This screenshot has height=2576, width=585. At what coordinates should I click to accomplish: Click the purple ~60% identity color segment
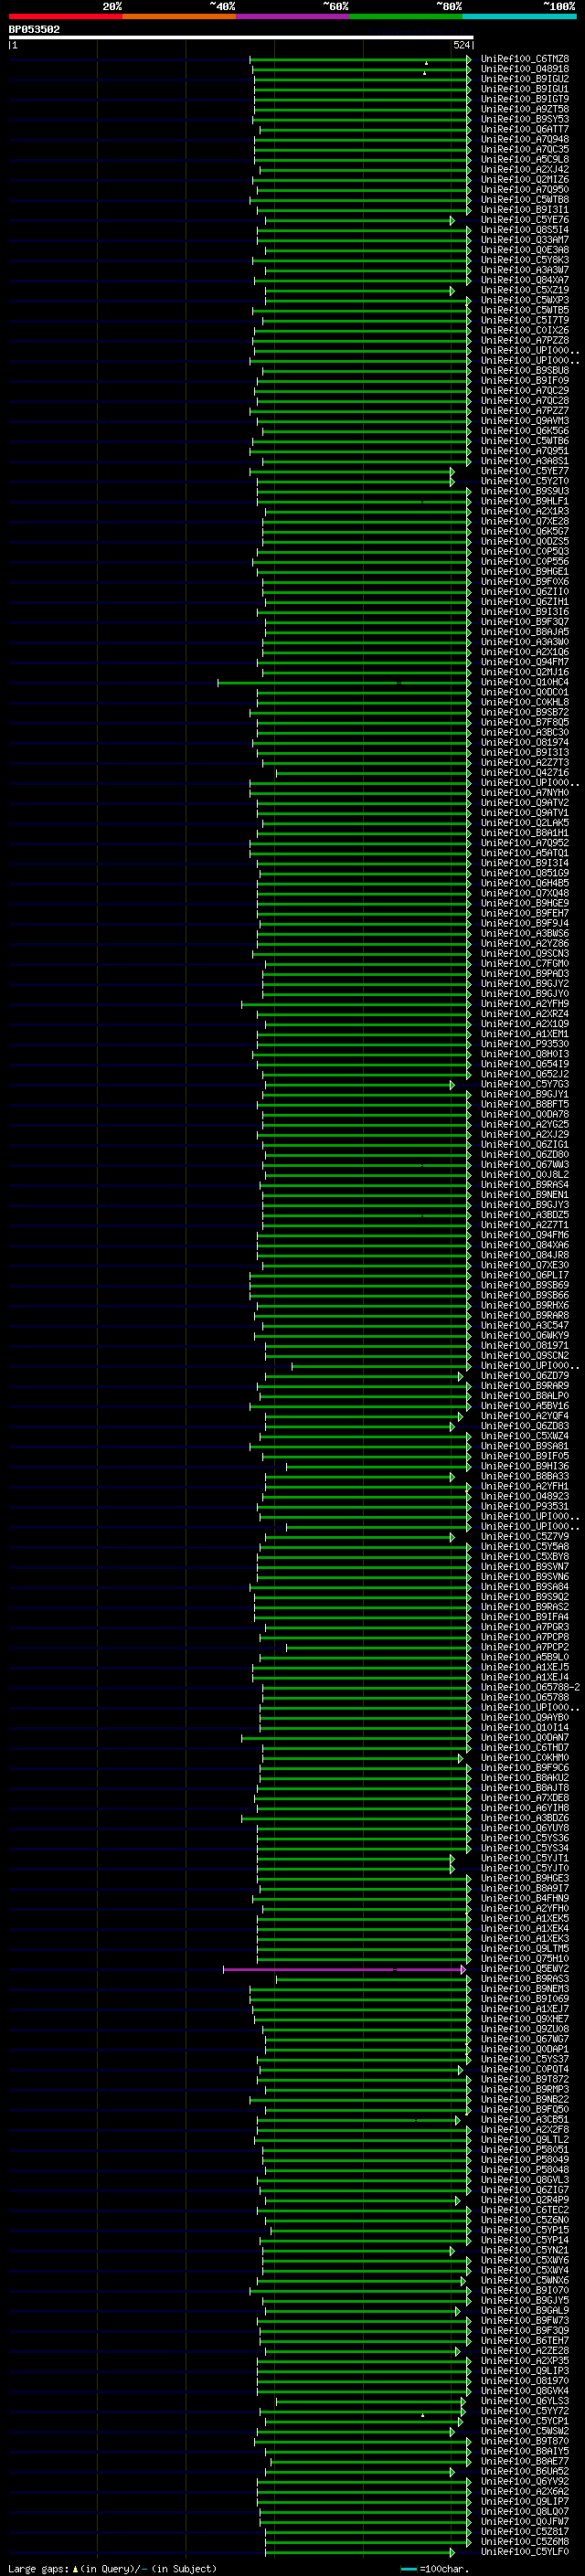292,16
